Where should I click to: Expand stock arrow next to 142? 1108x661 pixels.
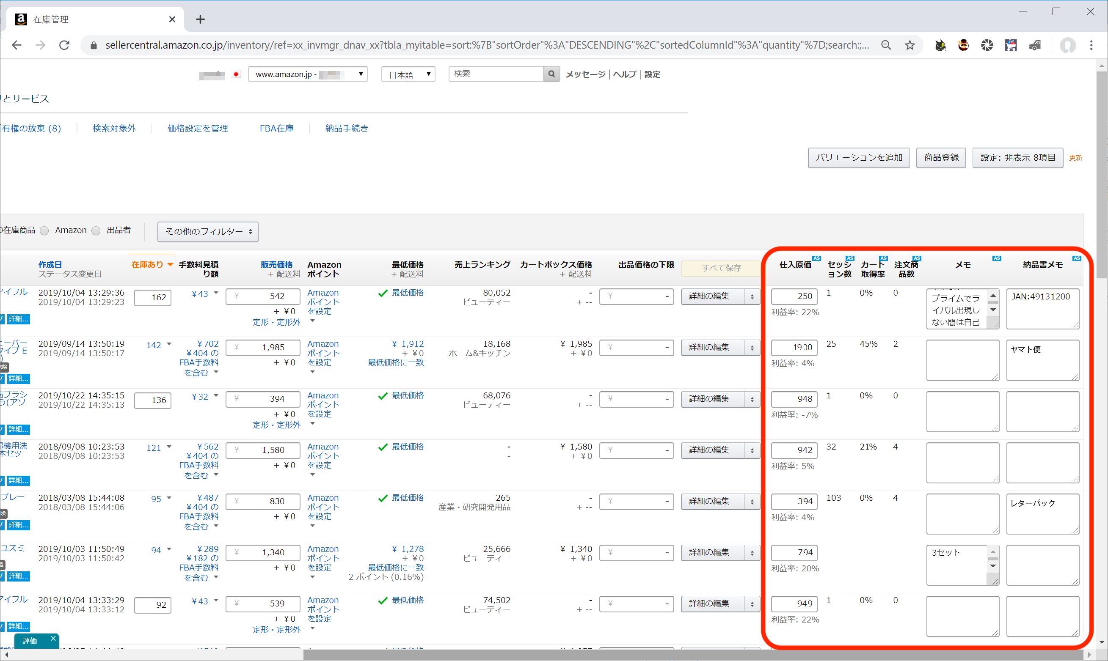[x=169, y=344]
